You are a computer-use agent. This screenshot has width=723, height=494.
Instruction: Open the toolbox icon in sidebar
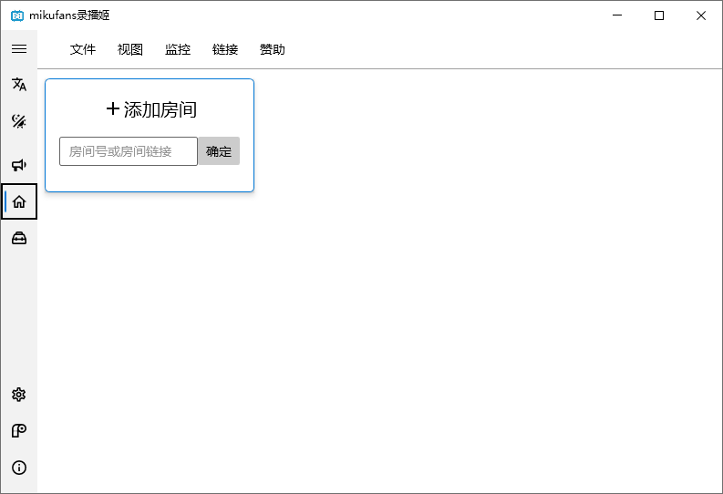[x=18, y=238]
